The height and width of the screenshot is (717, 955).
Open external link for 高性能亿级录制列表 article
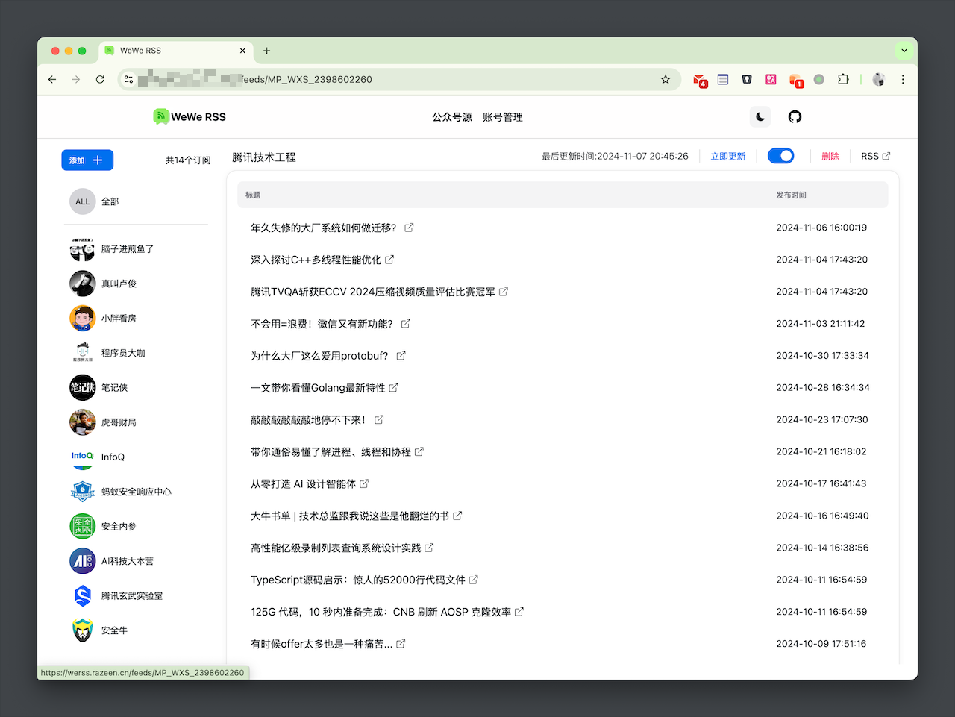(x=429, y=548)
